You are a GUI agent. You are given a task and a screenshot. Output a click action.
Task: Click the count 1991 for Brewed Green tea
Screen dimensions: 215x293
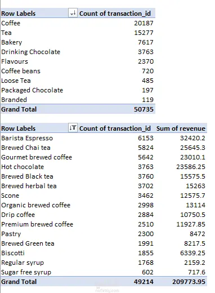(146, 243)
